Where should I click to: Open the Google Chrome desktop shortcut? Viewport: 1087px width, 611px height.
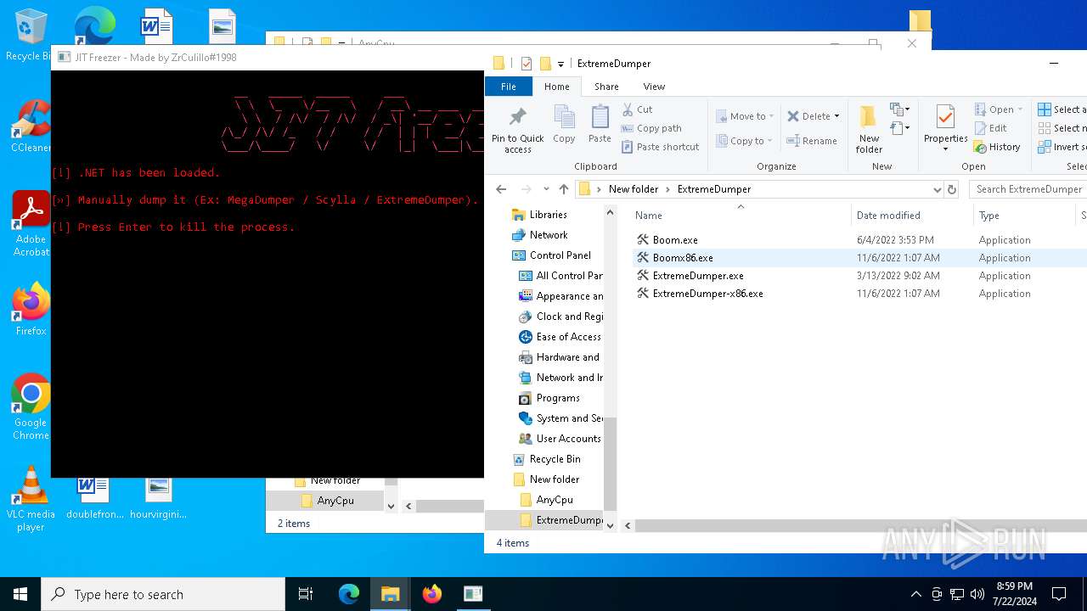click(31, 407)
